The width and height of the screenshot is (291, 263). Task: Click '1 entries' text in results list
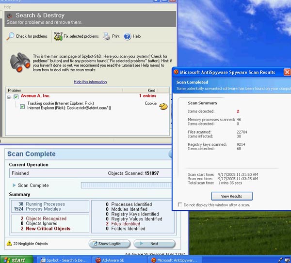click(x=147, y=95)
